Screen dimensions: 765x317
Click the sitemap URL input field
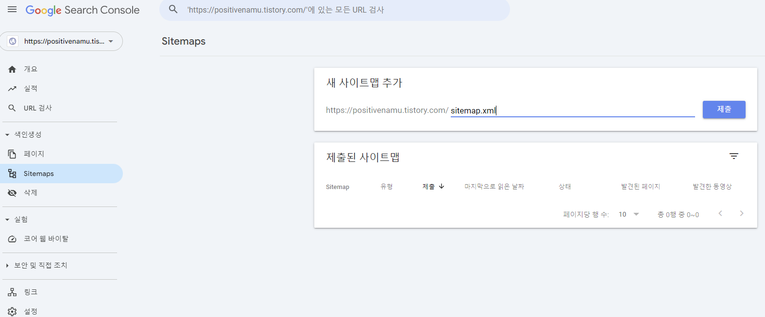tap(573, 111)
